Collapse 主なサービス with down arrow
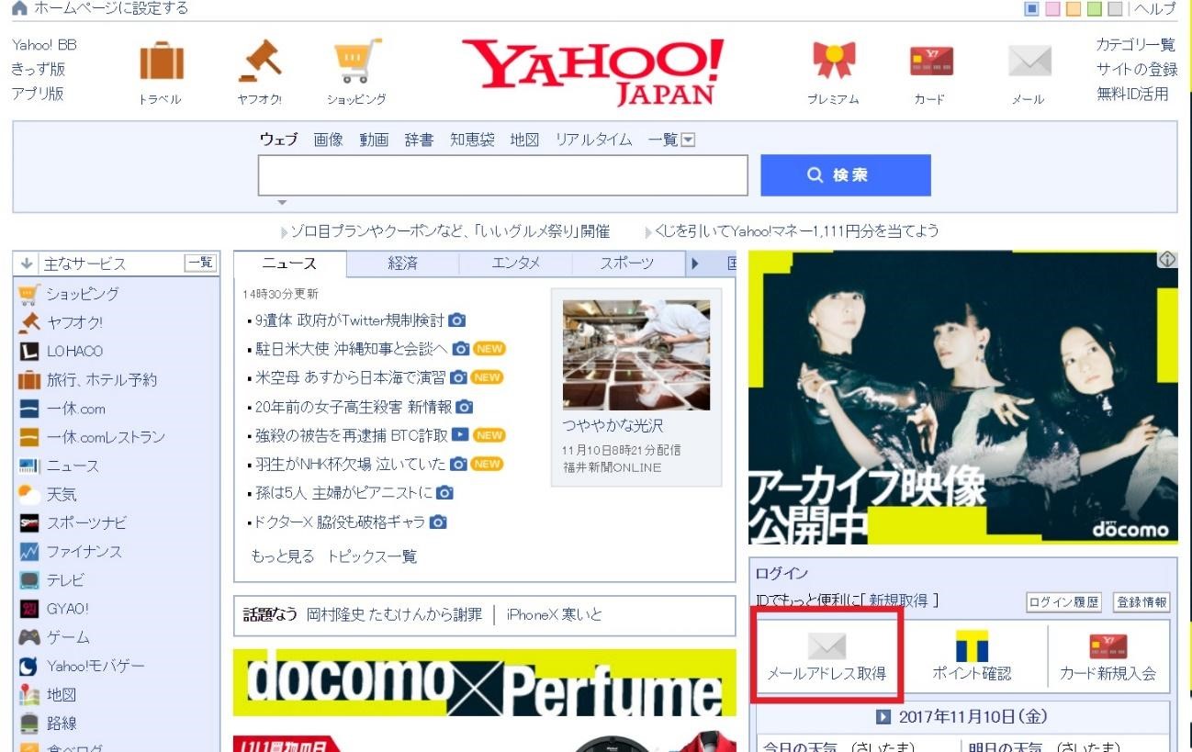Screen dimensions: 1192x752 tap(26, 264)
